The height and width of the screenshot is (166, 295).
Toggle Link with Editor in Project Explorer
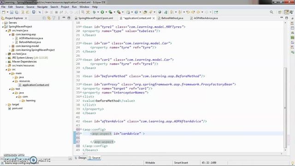click(49, 18)
